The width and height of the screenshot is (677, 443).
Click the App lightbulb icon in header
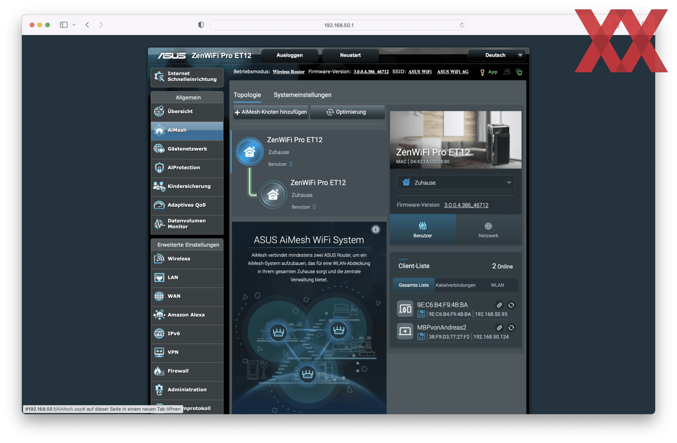point(482,72)
